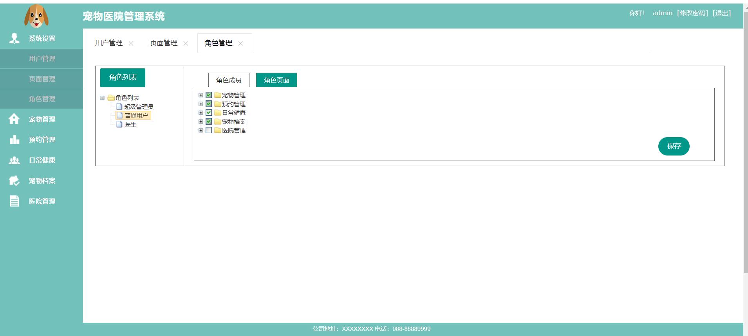Uncheck the 日常健康 permission checkbox
Screen dimensions: 748x336
click(x=209, y=113)
